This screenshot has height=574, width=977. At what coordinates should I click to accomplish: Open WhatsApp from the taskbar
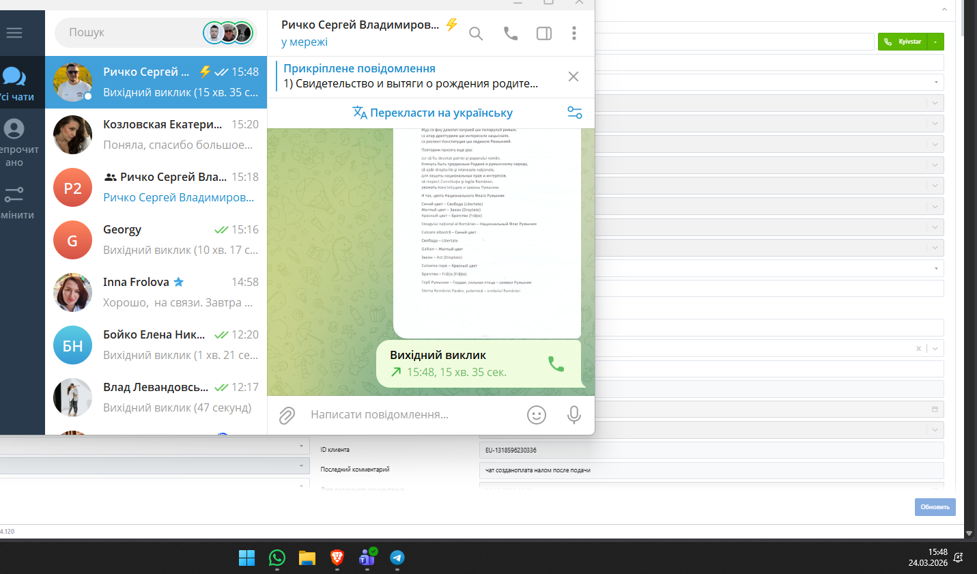277,558
